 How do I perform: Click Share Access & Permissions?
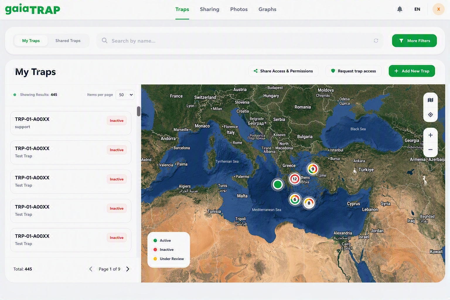pos(283,71)
